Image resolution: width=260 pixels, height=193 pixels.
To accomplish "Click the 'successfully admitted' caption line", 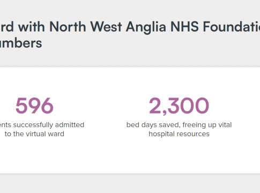I will tap(42, 125).
